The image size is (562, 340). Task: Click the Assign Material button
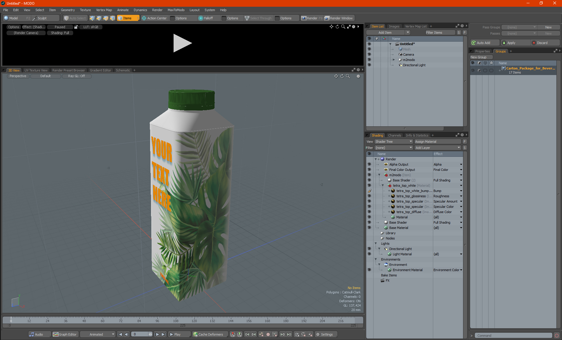point(437,142)
